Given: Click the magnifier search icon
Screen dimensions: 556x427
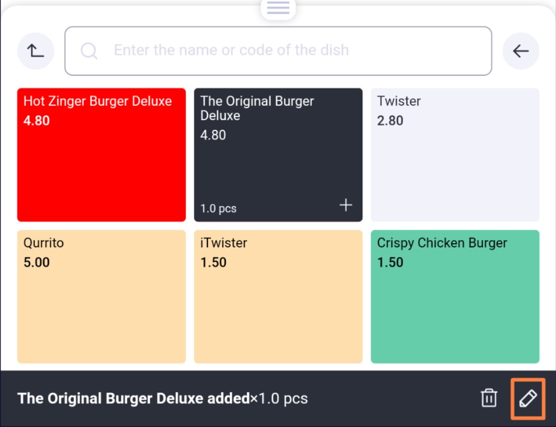Looking at the screenshot, I should (89, 51).
